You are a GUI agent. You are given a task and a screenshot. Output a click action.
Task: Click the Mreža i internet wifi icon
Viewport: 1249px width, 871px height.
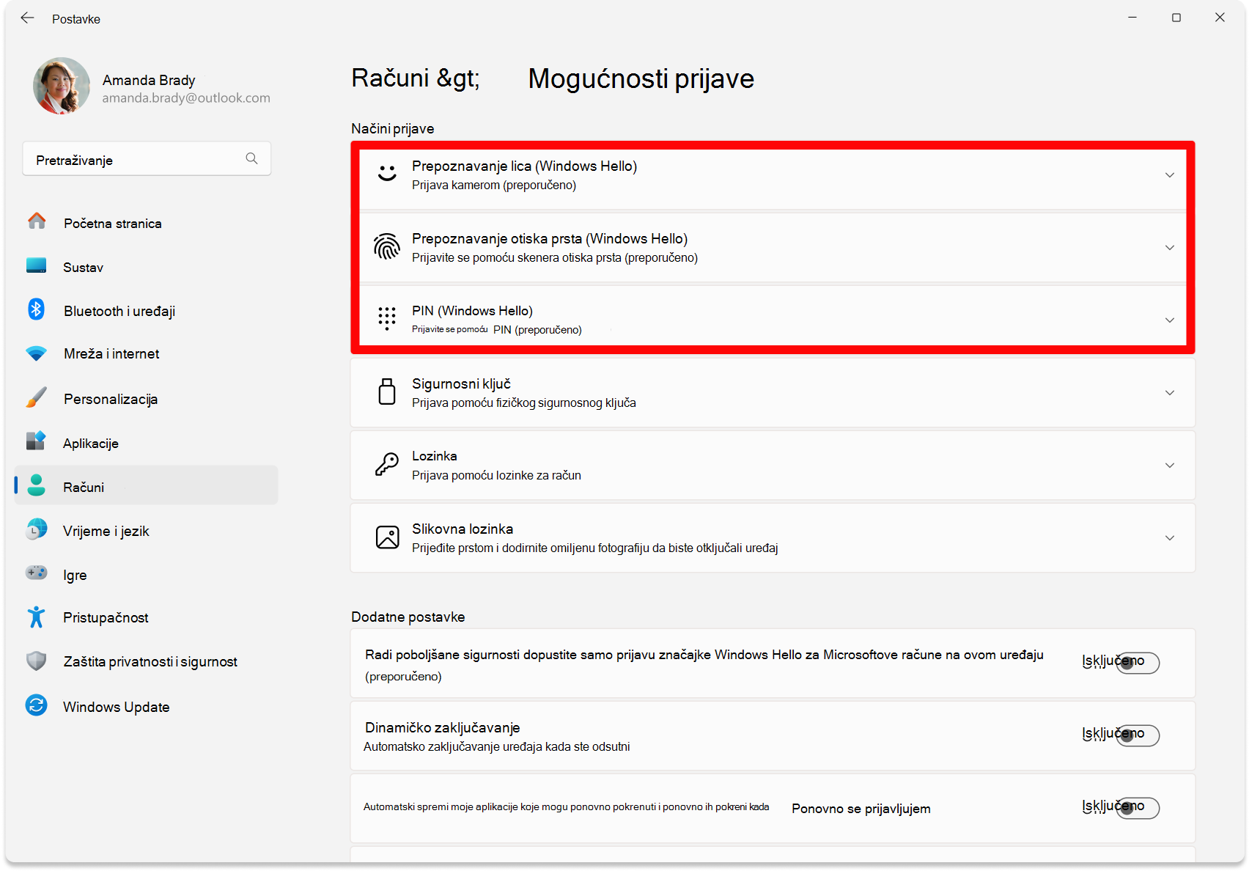click(37, 353)
